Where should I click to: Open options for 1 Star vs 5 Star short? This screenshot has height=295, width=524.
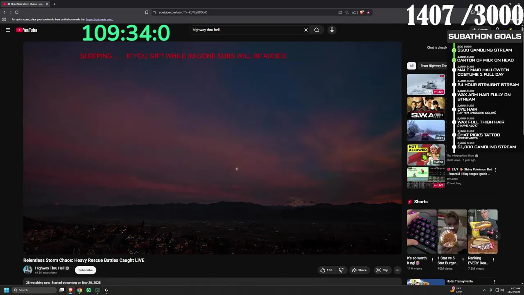[463, 260]
